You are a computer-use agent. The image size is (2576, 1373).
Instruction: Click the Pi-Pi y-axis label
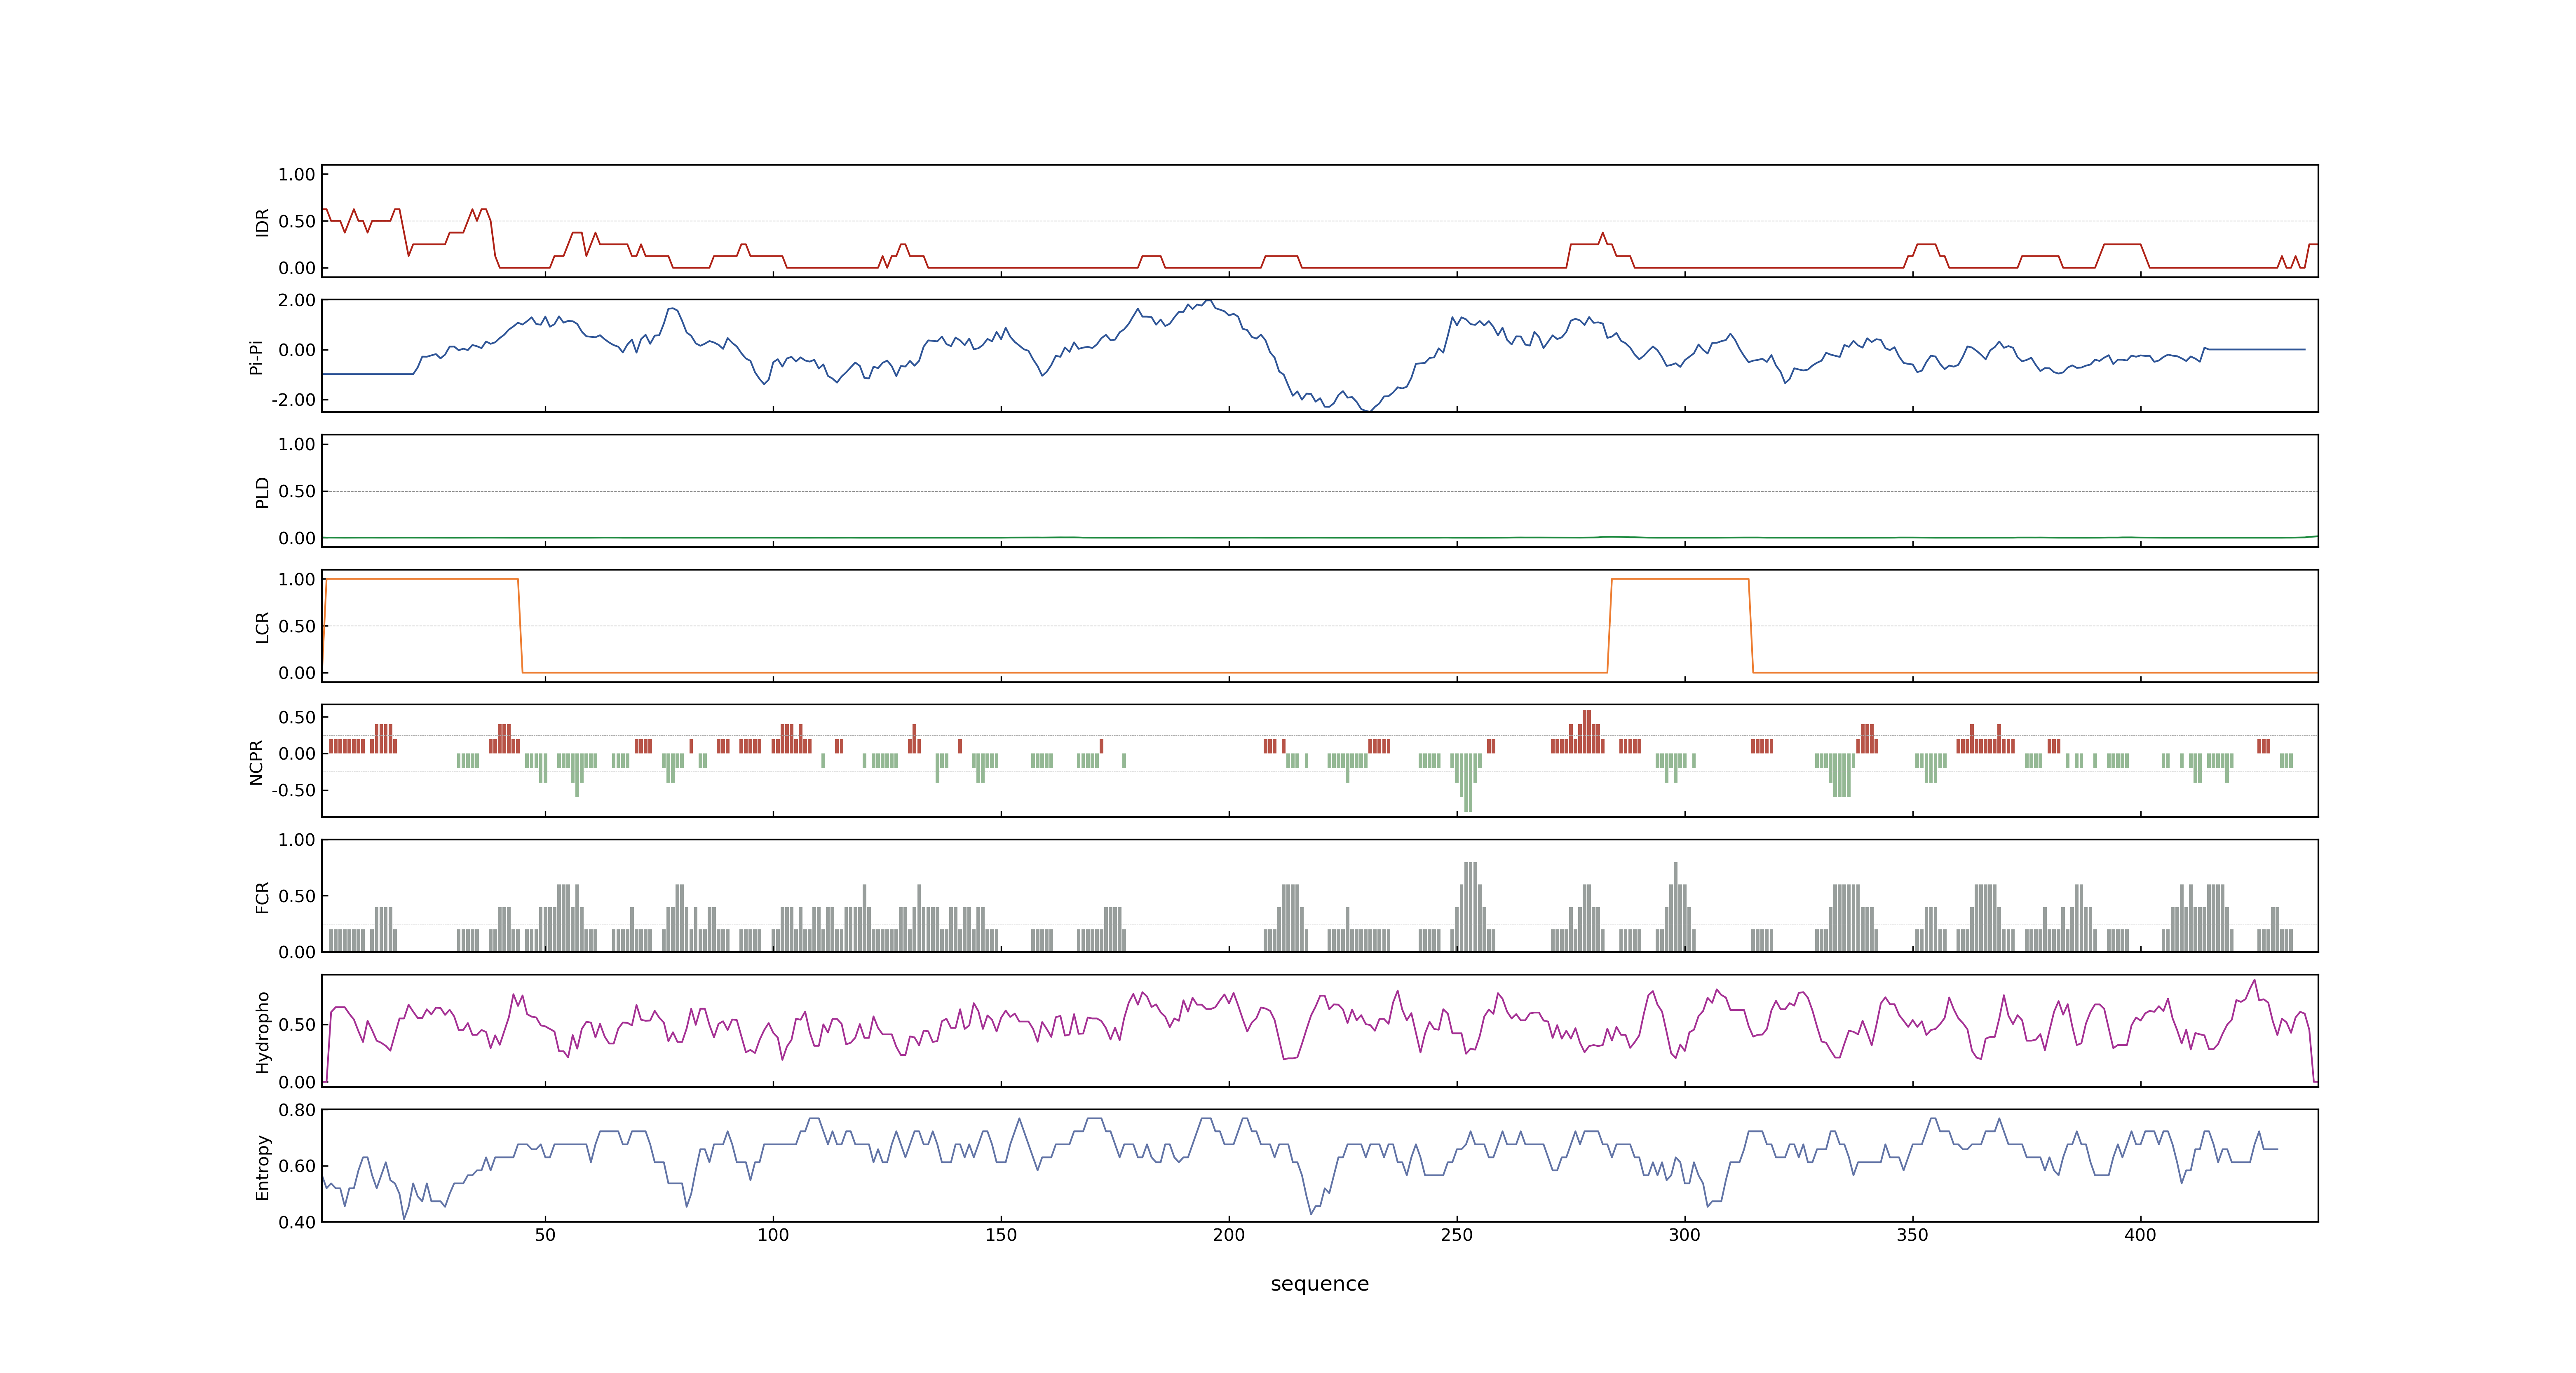tap(256, 357)
